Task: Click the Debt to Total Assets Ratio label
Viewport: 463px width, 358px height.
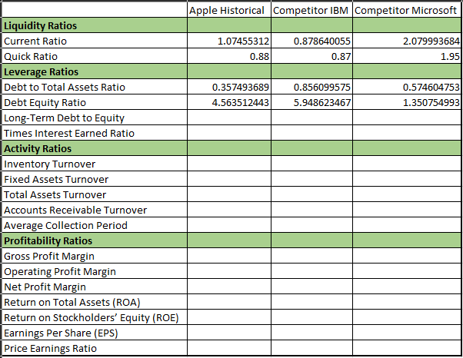Action: click(x=65, y=88)
